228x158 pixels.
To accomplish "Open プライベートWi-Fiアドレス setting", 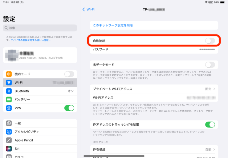I will pyautogui.click(x=154, y=89).
